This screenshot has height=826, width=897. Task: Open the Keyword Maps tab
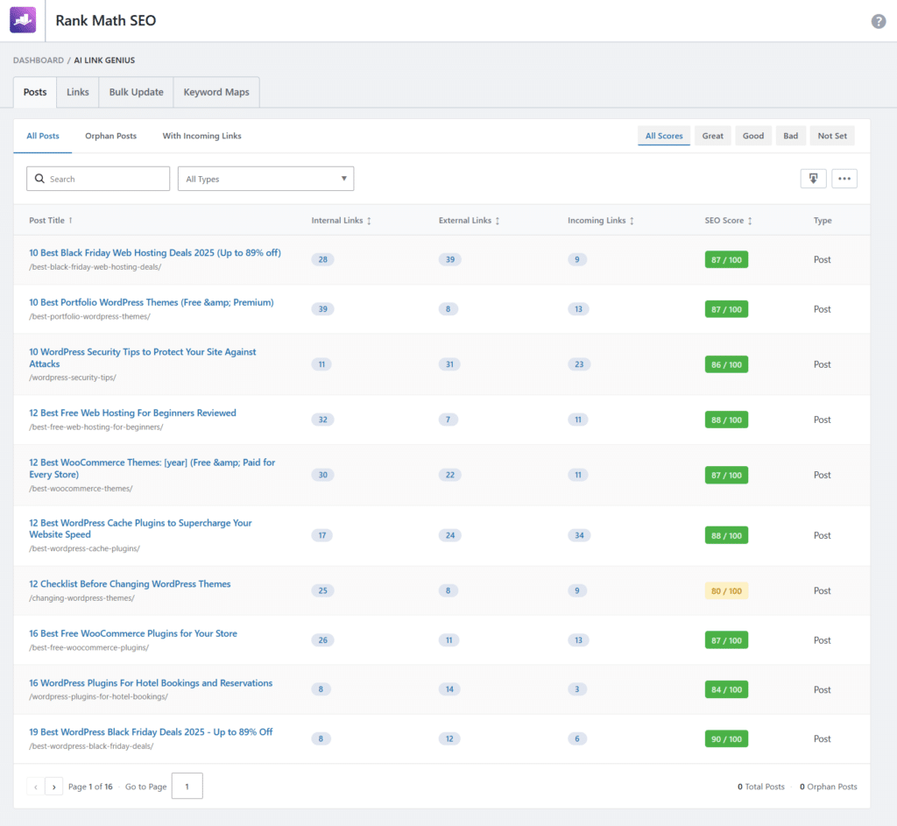click(x=216, y=92)
